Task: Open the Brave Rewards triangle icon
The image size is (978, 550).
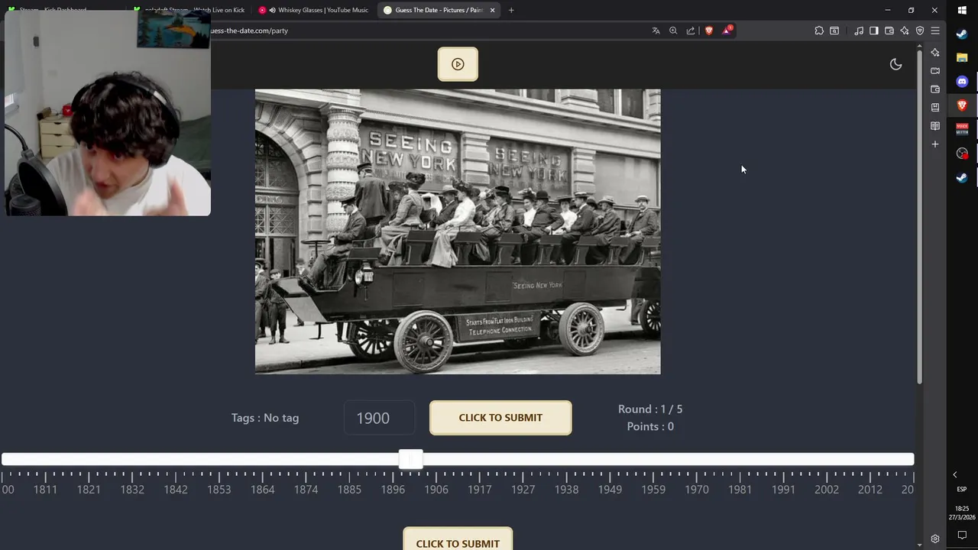Action: tap(727, 31)
